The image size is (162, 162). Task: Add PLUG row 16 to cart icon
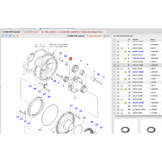[x=118, y=93]
